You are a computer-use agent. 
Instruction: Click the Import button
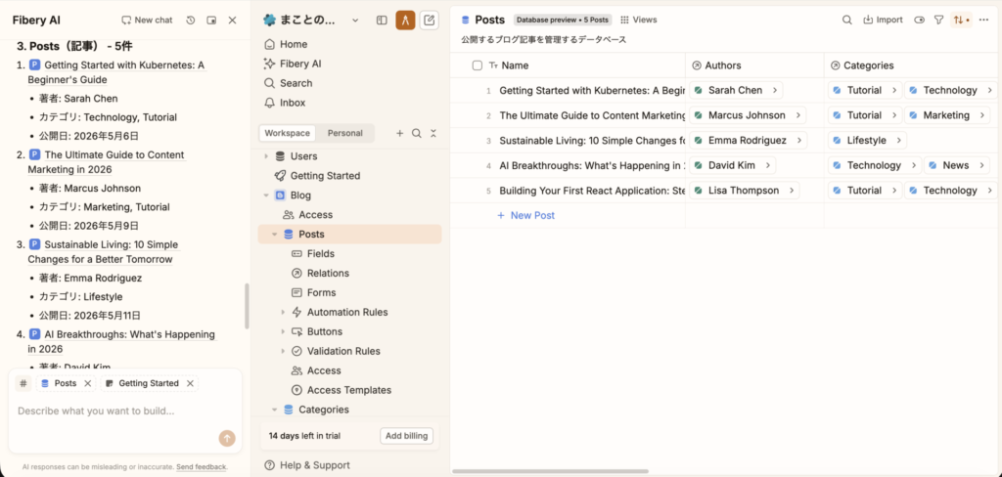coord(883,20)
